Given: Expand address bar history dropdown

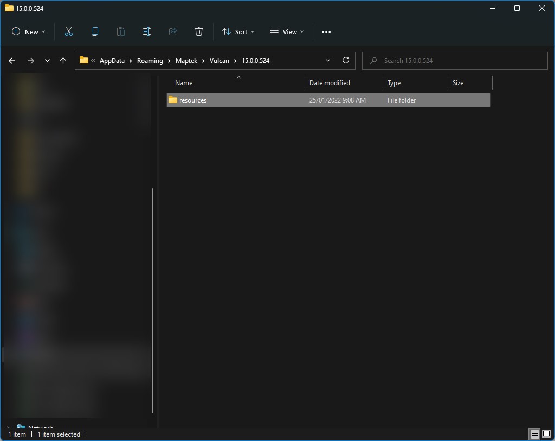Looking at the screenshot, I should (328, 60).
